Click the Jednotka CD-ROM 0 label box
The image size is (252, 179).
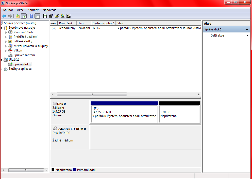point(70,137)
